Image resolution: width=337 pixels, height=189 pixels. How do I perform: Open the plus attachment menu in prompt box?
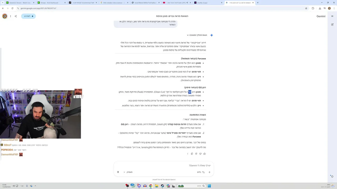[x=209, y=172]
